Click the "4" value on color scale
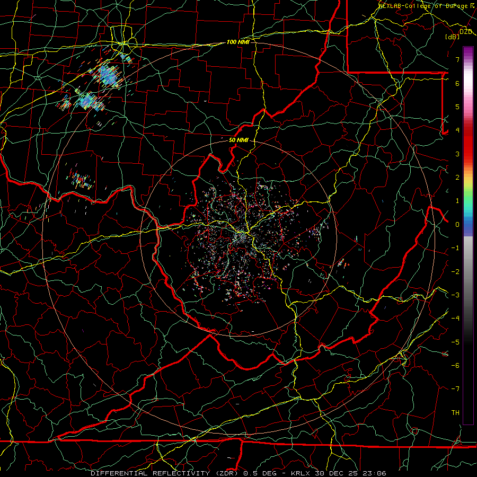Viewport: 477px width, 477px height. 457,130
